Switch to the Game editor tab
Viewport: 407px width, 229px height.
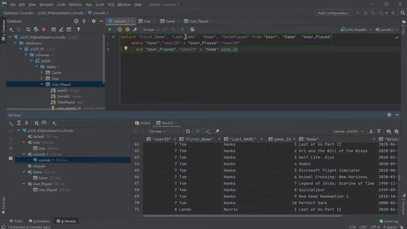[170, 21]
